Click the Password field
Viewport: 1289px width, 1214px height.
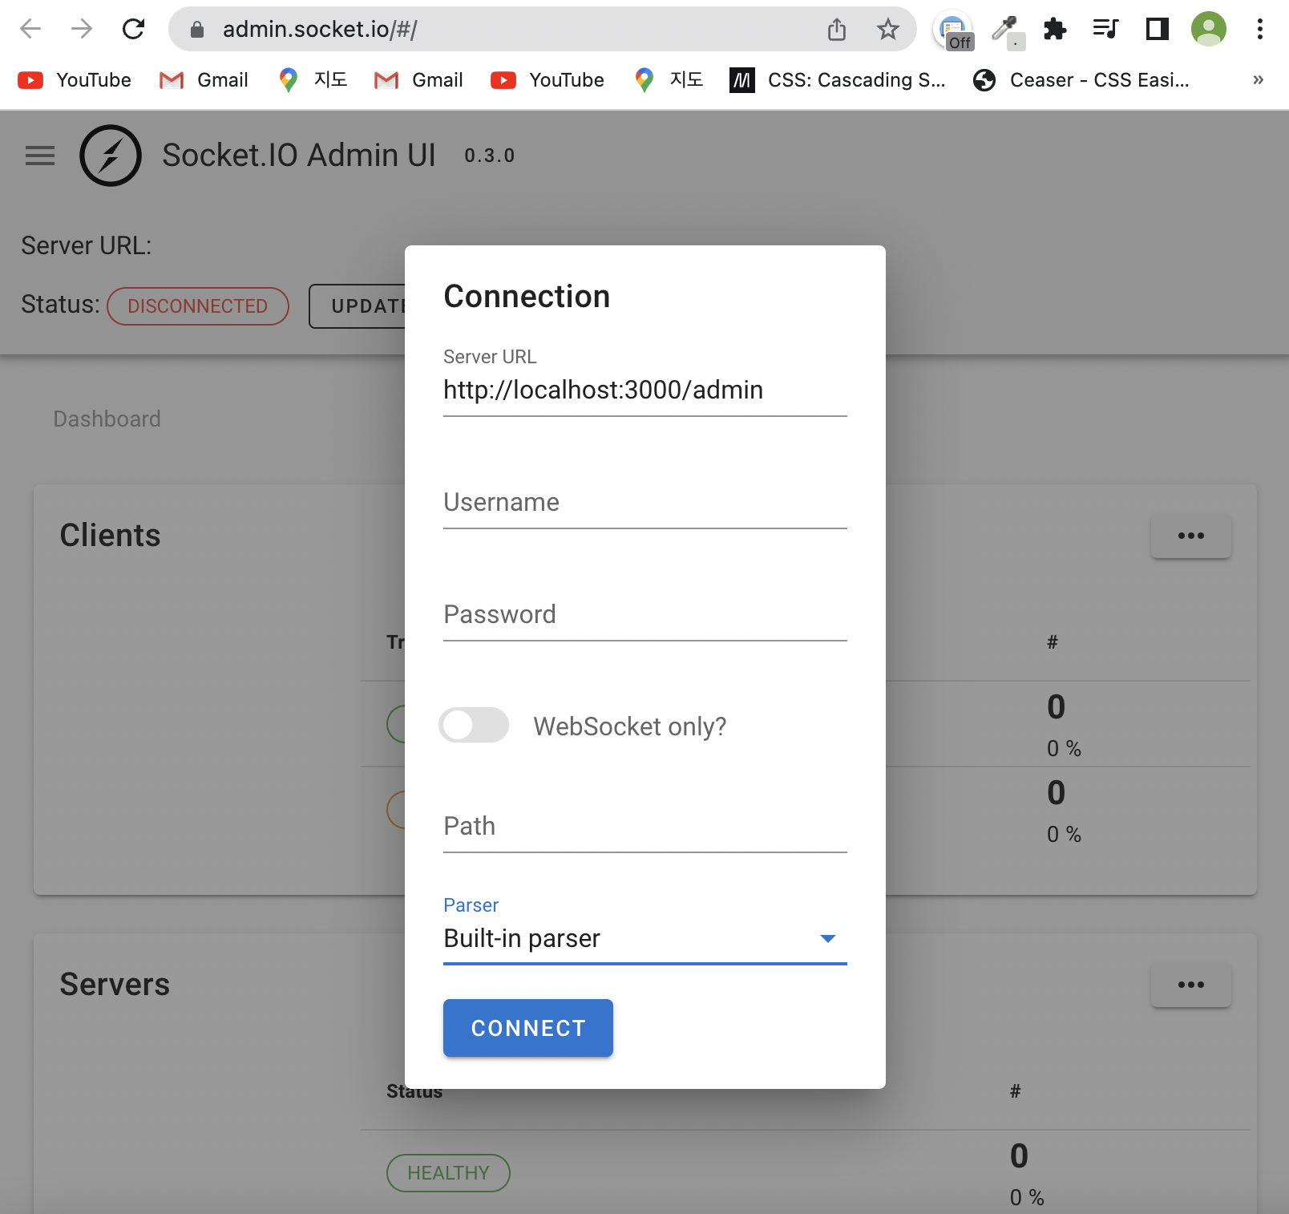(x=645, y=615)
